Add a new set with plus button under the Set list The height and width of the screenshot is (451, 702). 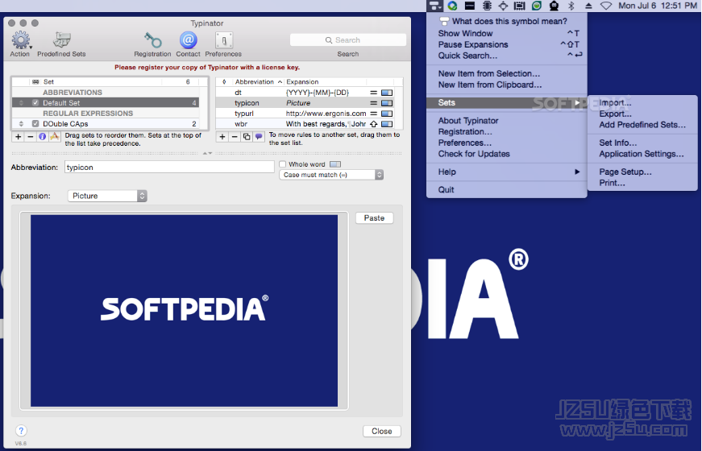pos(19,136)
